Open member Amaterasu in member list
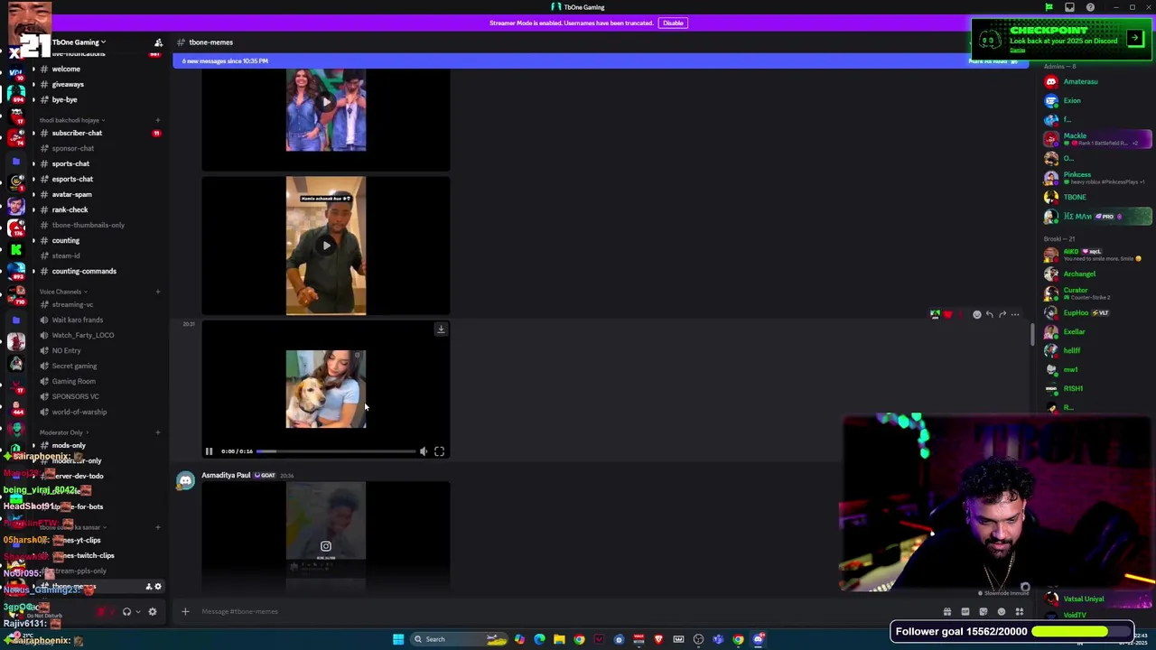This screenshot has height=650, width=1156. click(x=1081, y=81)
